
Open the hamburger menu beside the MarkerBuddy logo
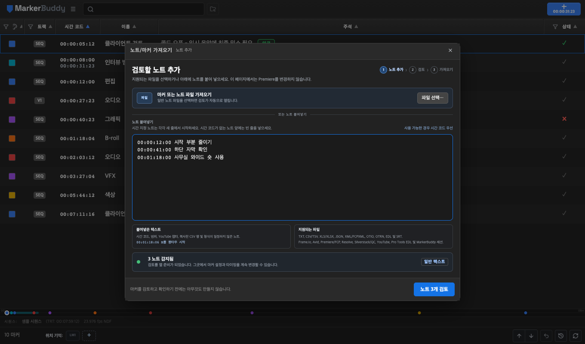(73, 9)
